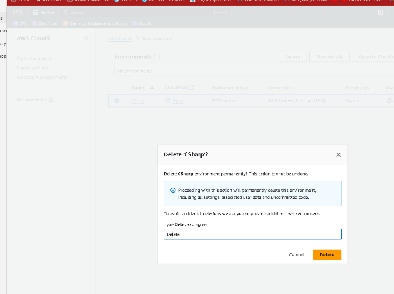Click the Open in Cloud9 button
394x294 pixels.
click(x=373, y=57)
